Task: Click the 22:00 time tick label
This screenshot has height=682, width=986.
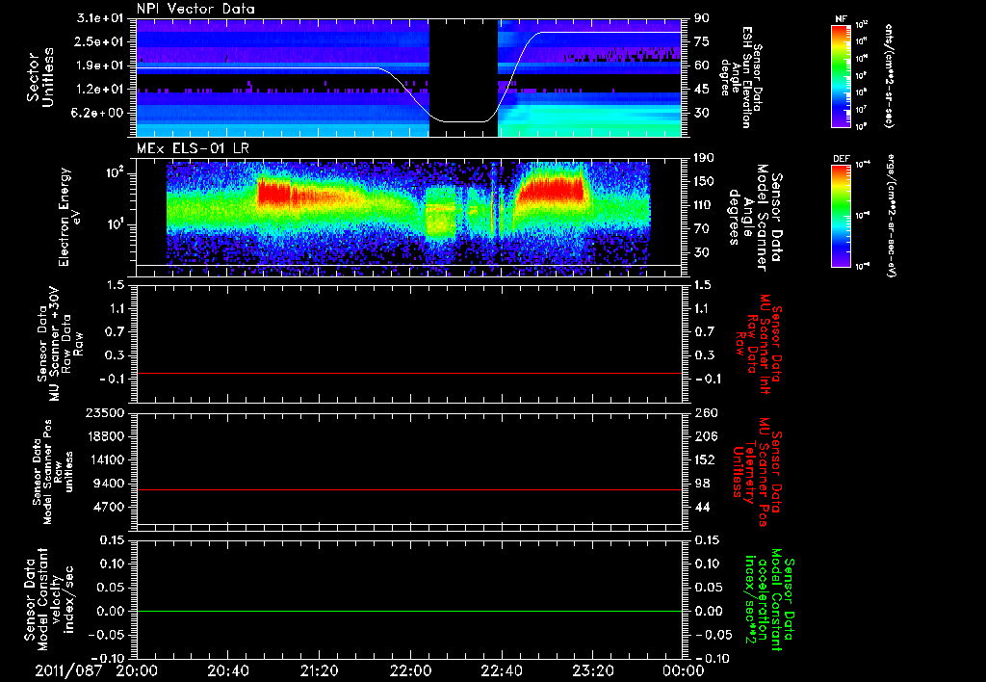Action: [410, 670]
